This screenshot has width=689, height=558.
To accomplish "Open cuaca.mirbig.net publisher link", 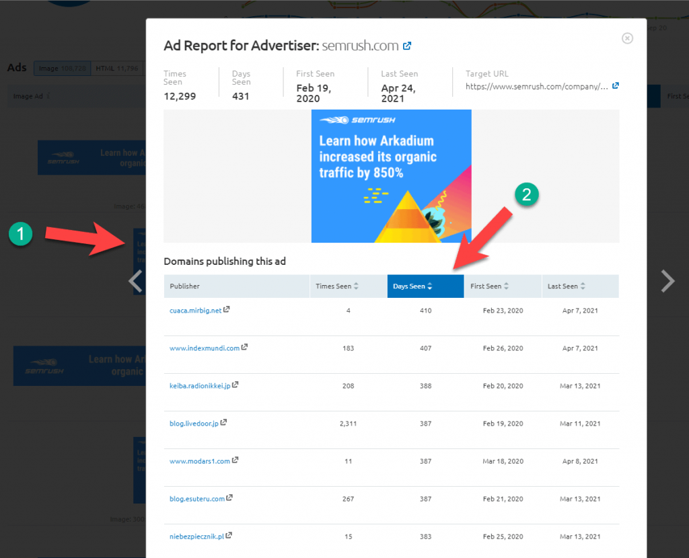I will 196,311.
